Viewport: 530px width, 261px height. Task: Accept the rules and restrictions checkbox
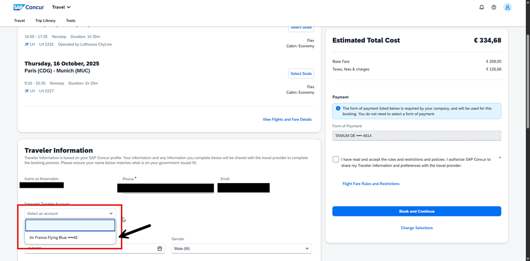336,159
